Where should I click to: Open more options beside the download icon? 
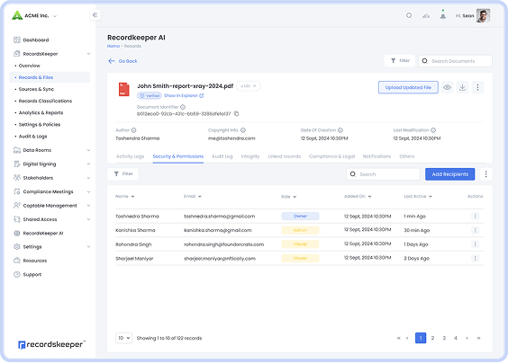[x=477, y=87]
